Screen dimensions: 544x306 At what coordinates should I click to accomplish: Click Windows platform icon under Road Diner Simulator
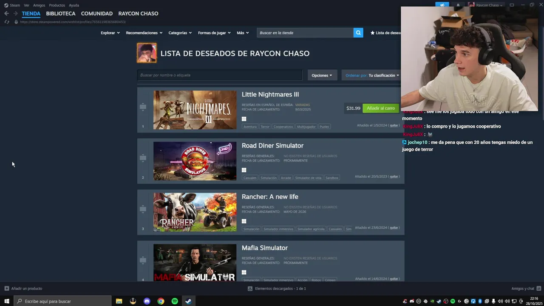(x=244, y=170)
